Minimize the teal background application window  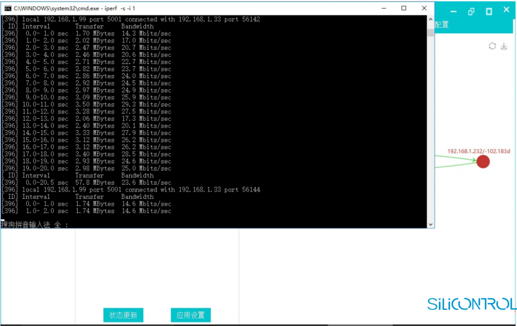tap(453, 12)
